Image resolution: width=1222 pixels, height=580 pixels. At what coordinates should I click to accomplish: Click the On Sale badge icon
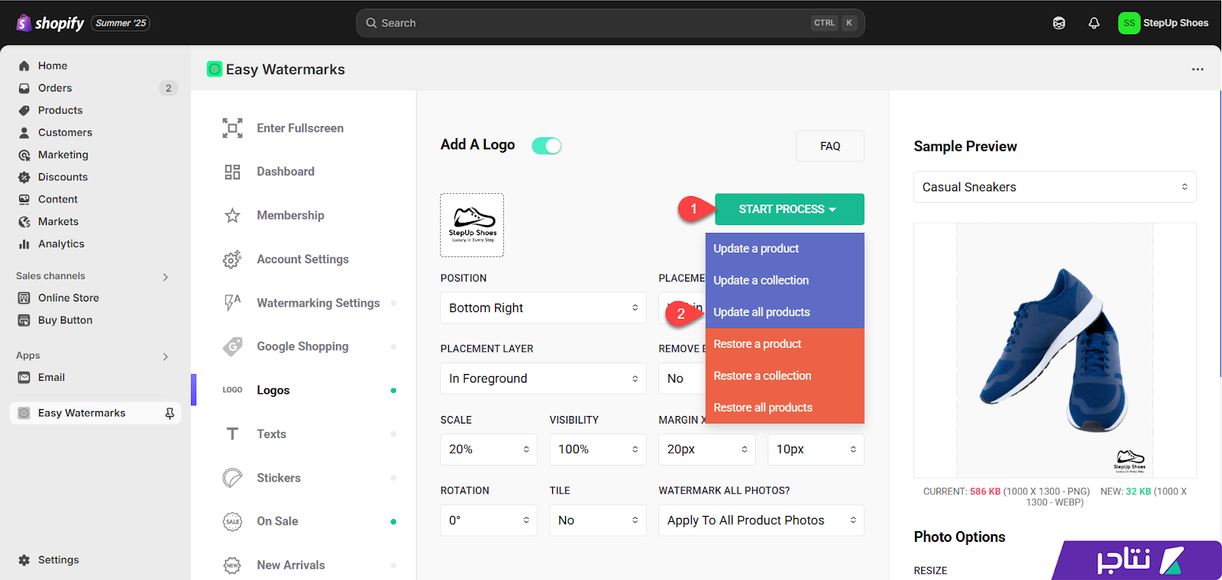pyautogui.click(x=232, y=521)
